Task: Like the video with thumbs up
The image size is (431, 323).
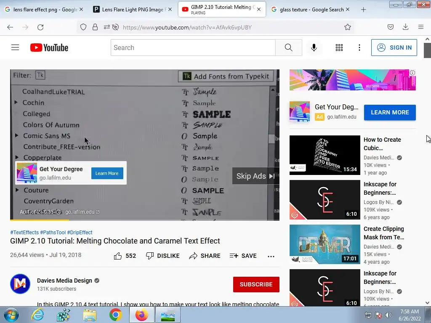Action: [x=118, y=256]
